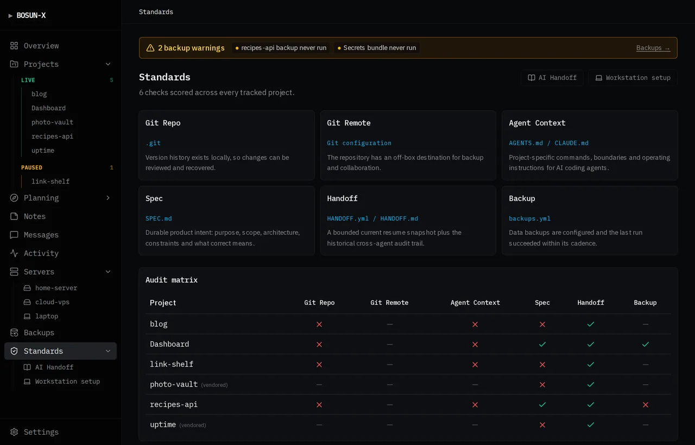Click the Settings gear icon
The height and width of the screenshot is (445, 695).
[14, 432]
